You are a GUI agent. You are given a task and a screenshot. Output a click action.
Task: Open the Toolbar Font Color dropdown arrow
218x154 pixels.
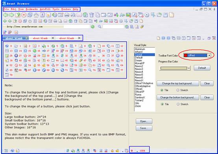[x=209, y=55]
